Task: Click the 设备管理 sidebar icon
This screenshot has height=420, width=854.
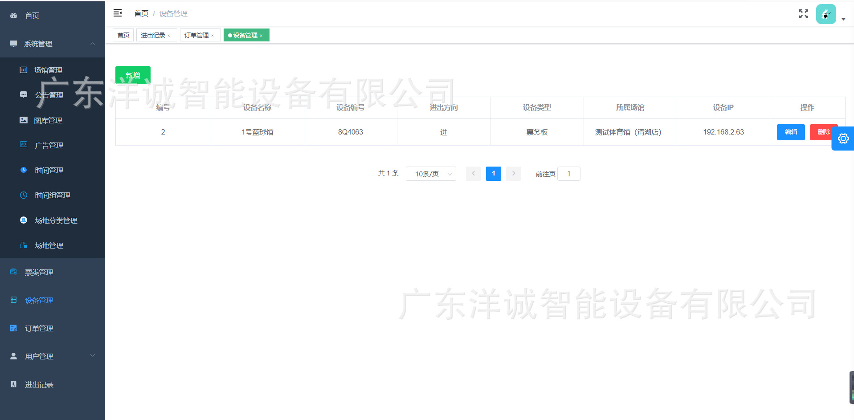Action: click(x=12, y=300)
